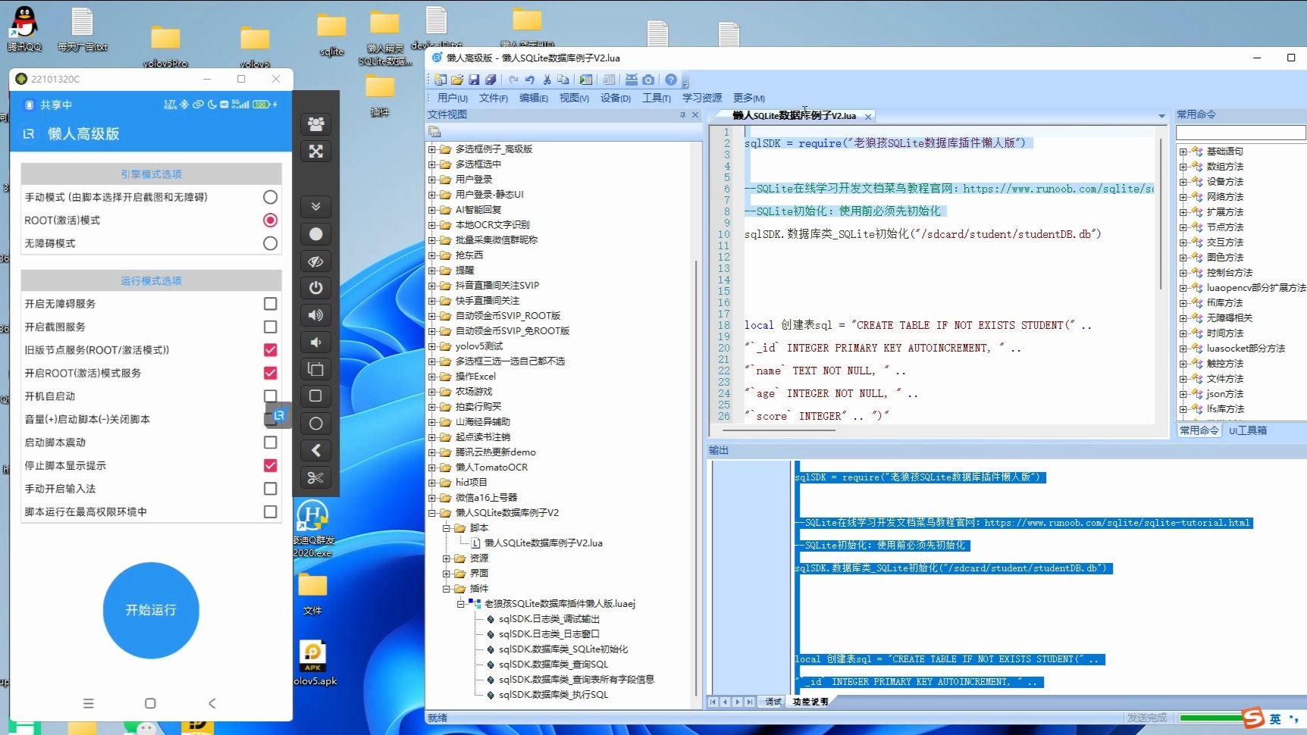
Task: Enable 开启无障碍服务 checkbox
Action: [270, 304]
